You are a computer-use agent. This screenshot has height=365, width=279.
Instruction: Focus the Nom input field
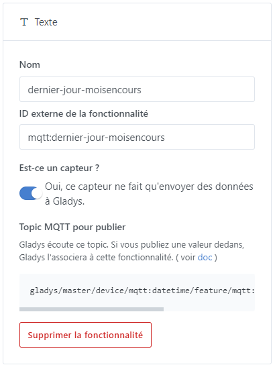tap(137, 89)
